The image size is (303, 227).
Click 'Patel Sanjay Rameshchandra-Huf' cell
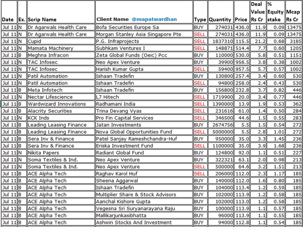[x=144, y=138]
